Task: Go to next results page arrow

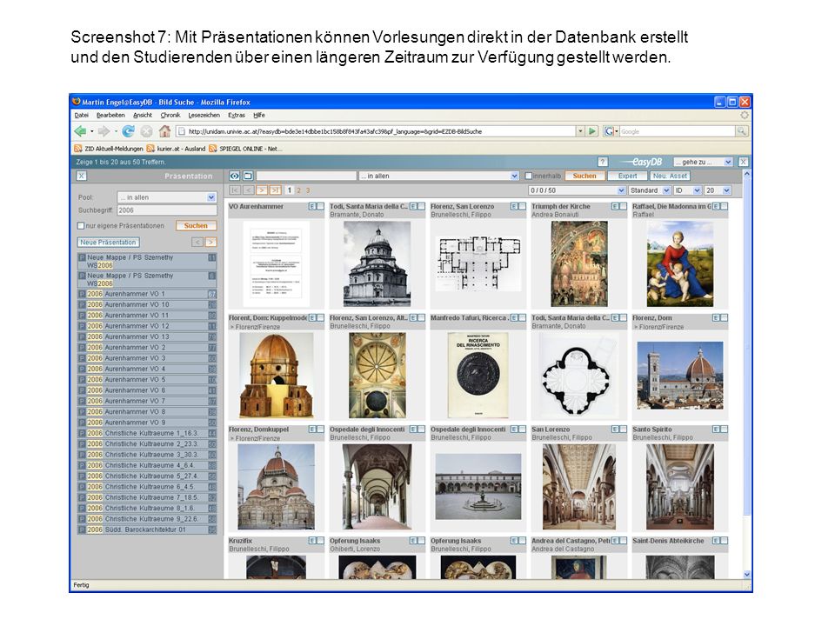Action: 262,190
